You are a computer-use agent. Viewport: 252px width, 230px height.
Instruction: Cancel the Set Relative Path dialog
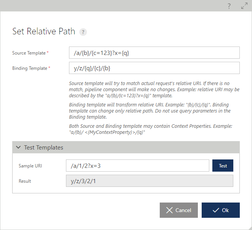point(179,210)
